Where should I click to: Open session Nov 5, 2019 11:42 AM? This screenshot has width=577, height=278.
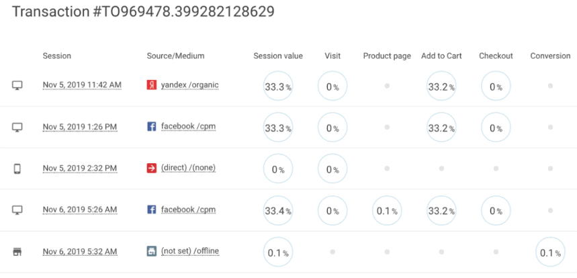coord(82,85)
